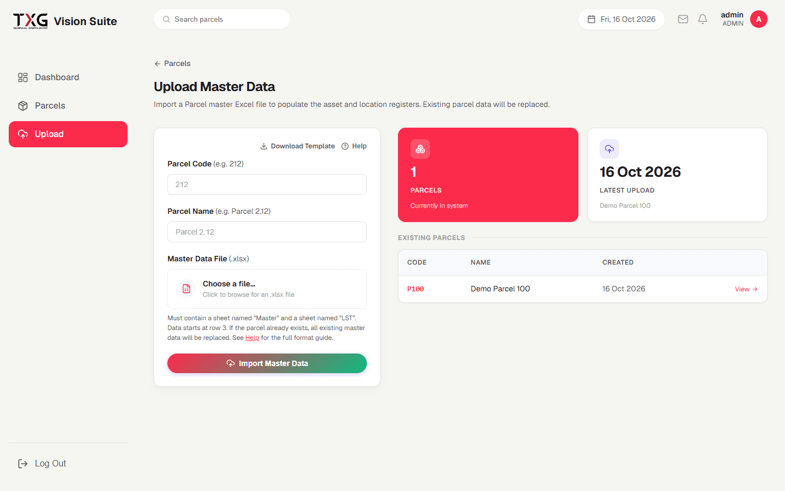The height and width of the screenshot is (491, 785).
Task: Click the admin username text
Action: pyautogui.click(x=732, y=15)
